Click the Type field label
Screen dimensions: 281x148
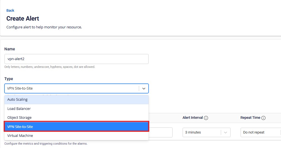[9, 79]
